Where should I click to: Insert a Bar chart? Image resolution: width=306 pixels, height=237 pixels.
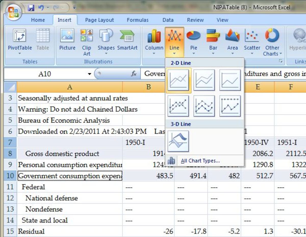(213, 41)
